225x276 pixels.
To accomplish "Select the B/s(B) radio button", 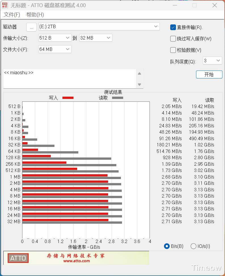I will tap(167, 246).
